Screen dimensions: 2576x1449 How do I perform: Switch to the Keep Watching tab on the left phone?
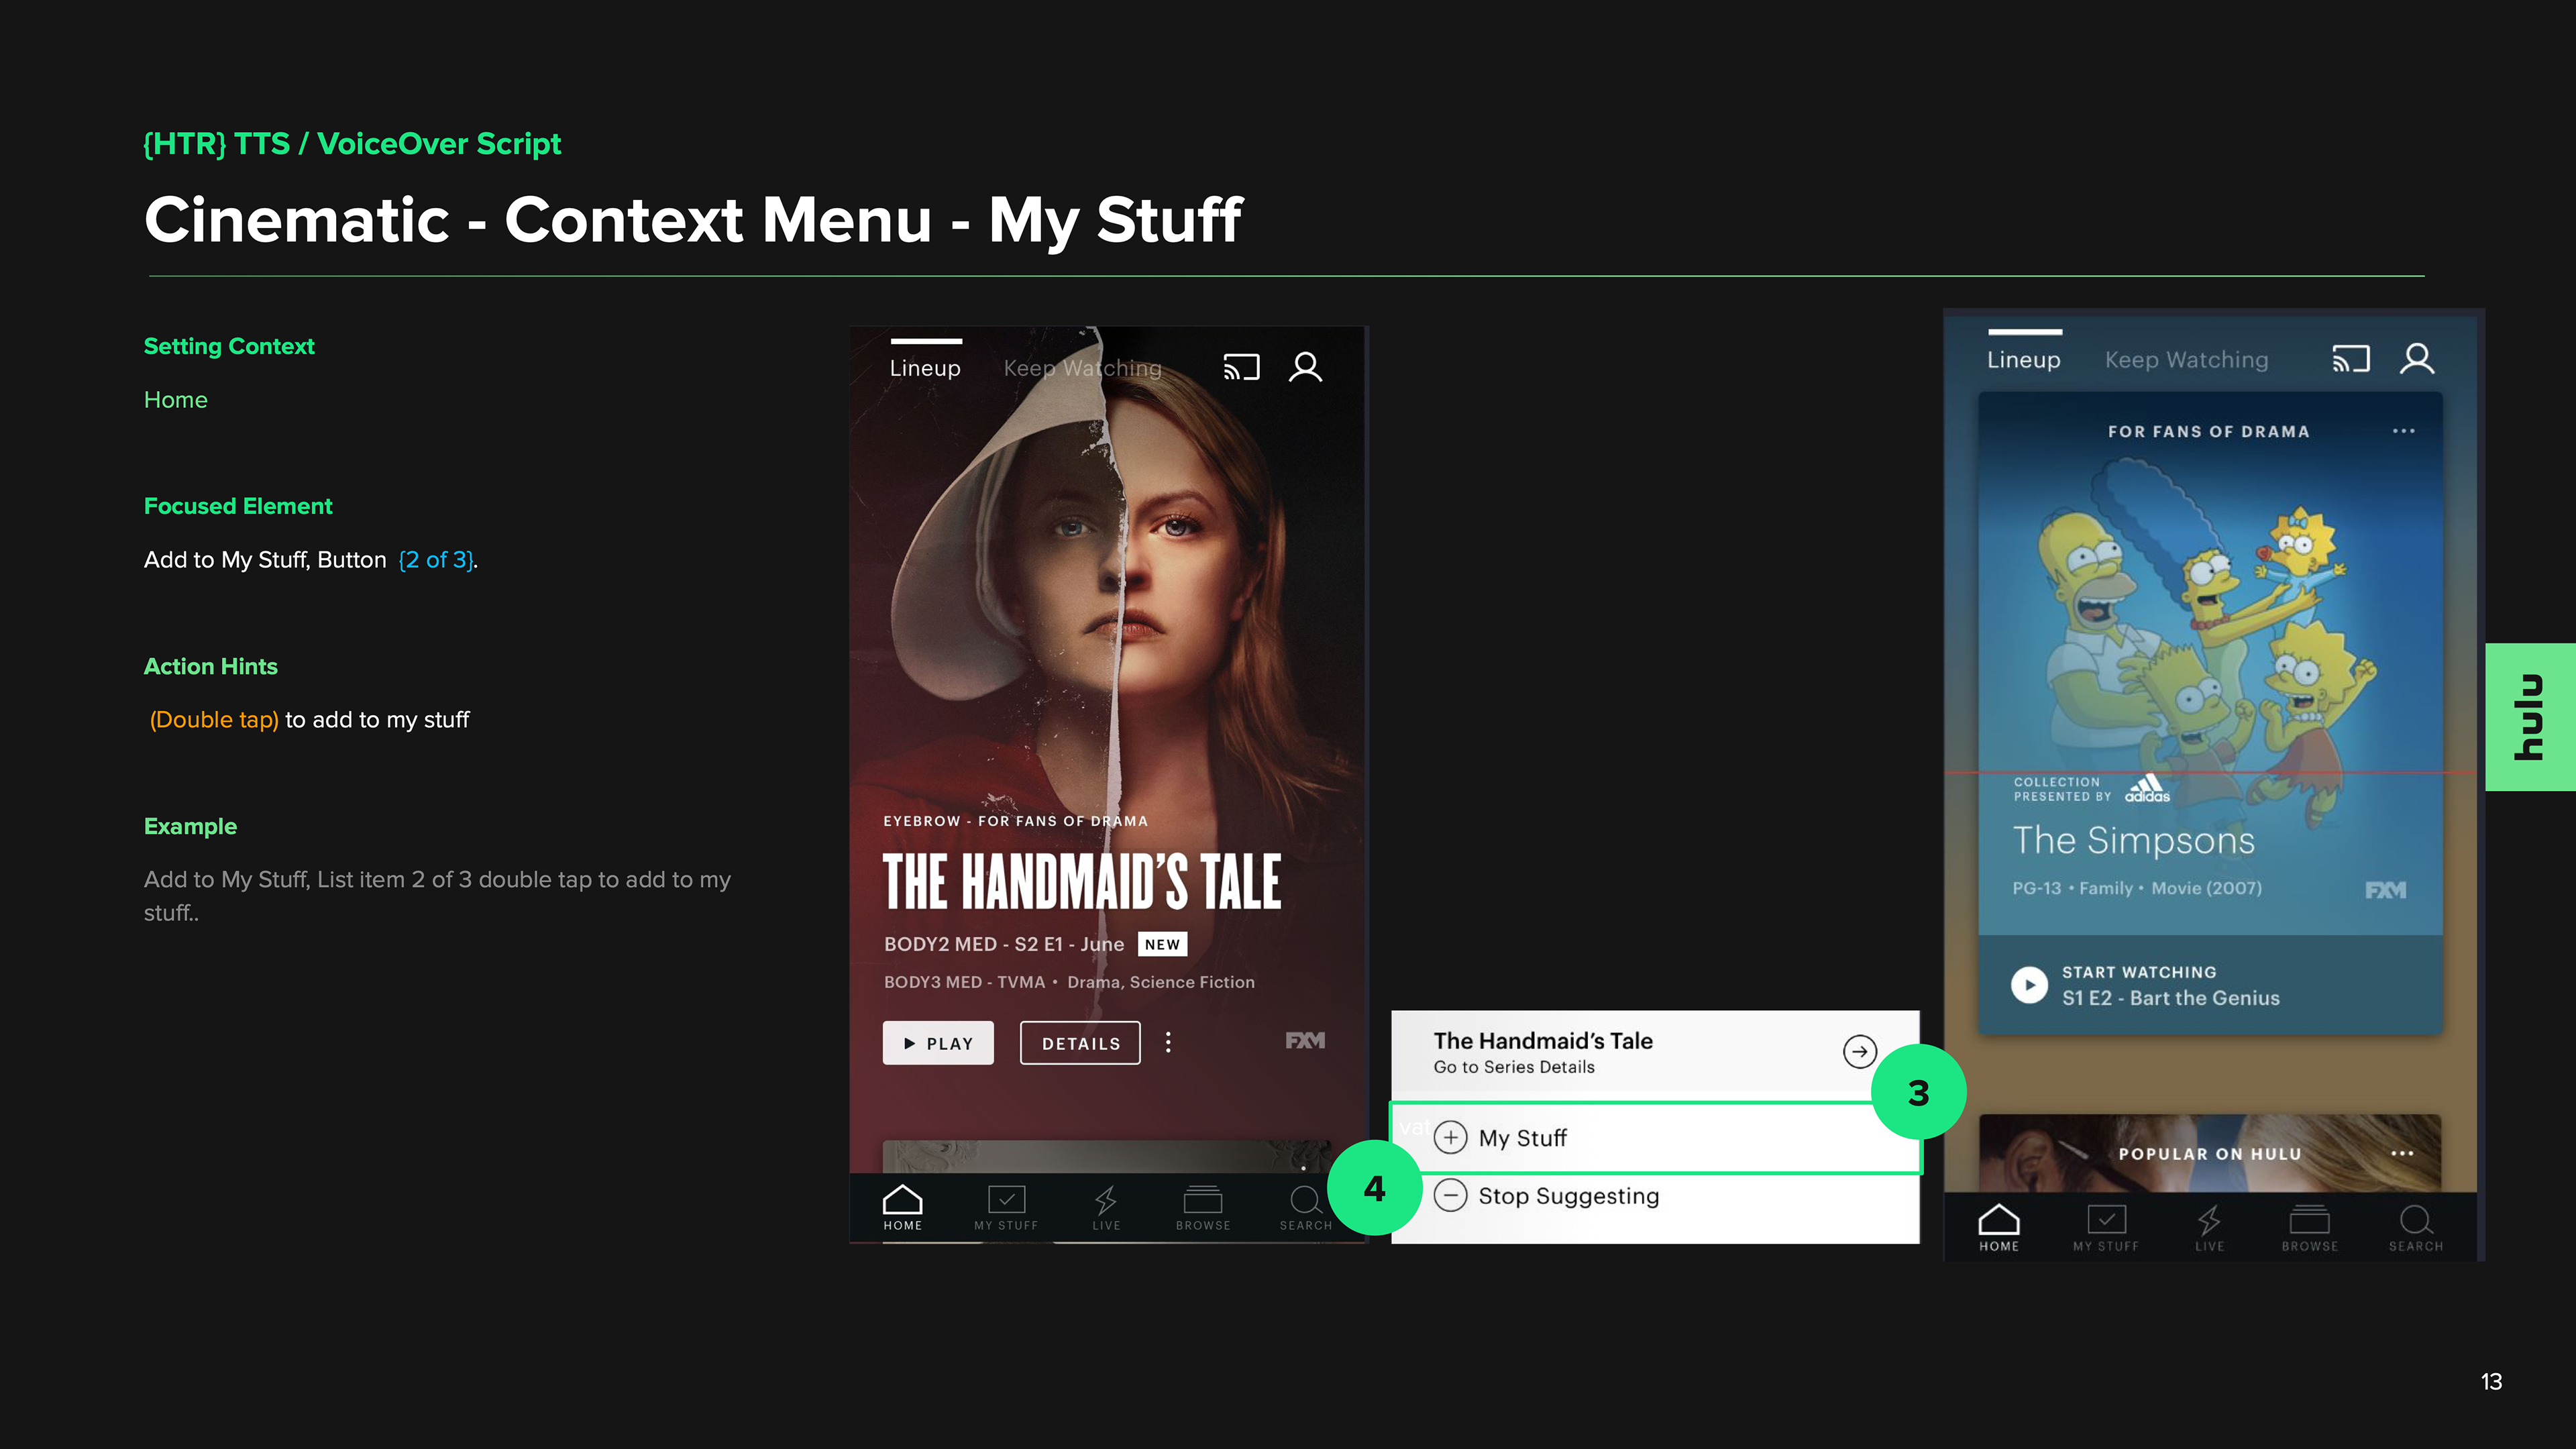(1082, 368)
